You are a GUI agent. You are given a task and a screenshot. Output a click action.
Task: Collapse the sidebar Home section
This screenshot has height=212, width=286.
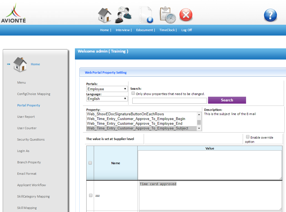tap(9, 64)
